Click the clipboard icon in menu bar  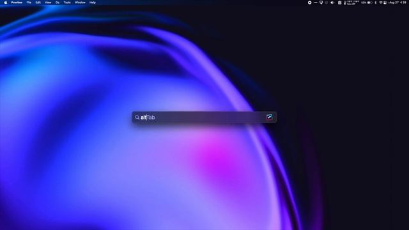pyautogui.click(x=339, y=3)
